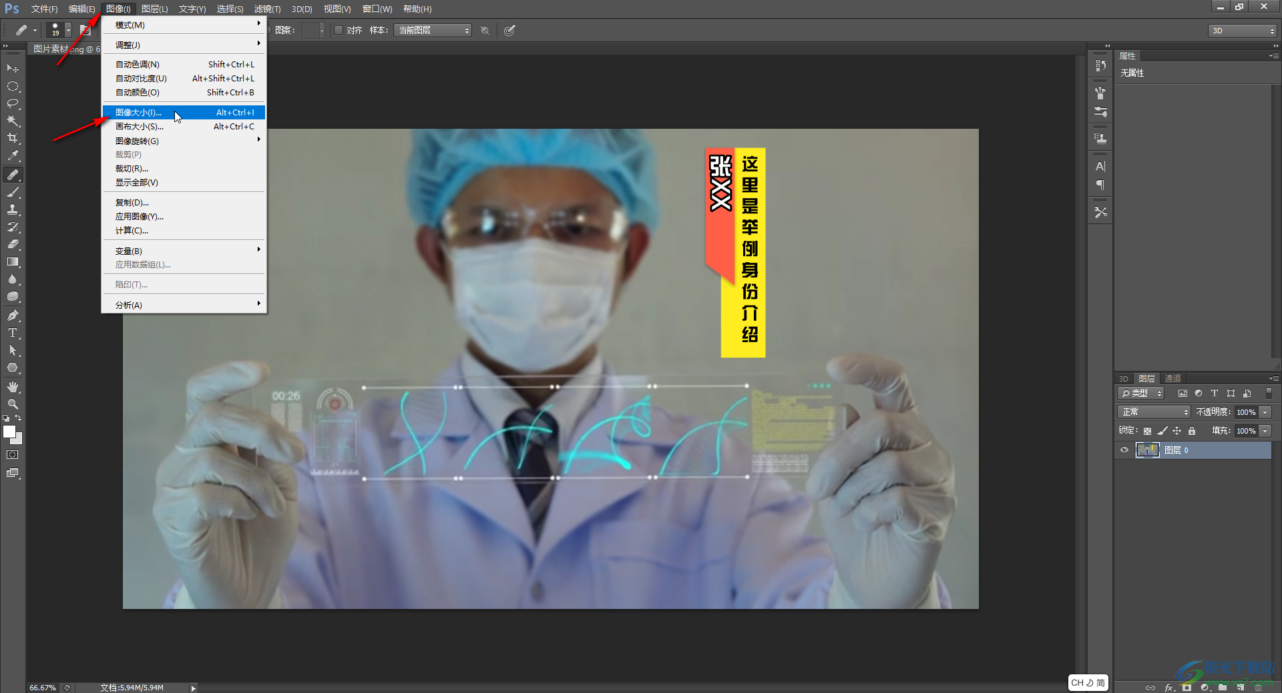Viewport: 1282px width, 693px height.
Task: Select the Eyedropper tool
Action: tap(13, 155)
